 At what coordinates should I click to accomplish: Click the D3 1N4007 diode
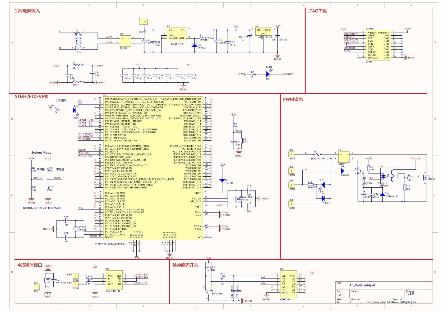[343, 171]
